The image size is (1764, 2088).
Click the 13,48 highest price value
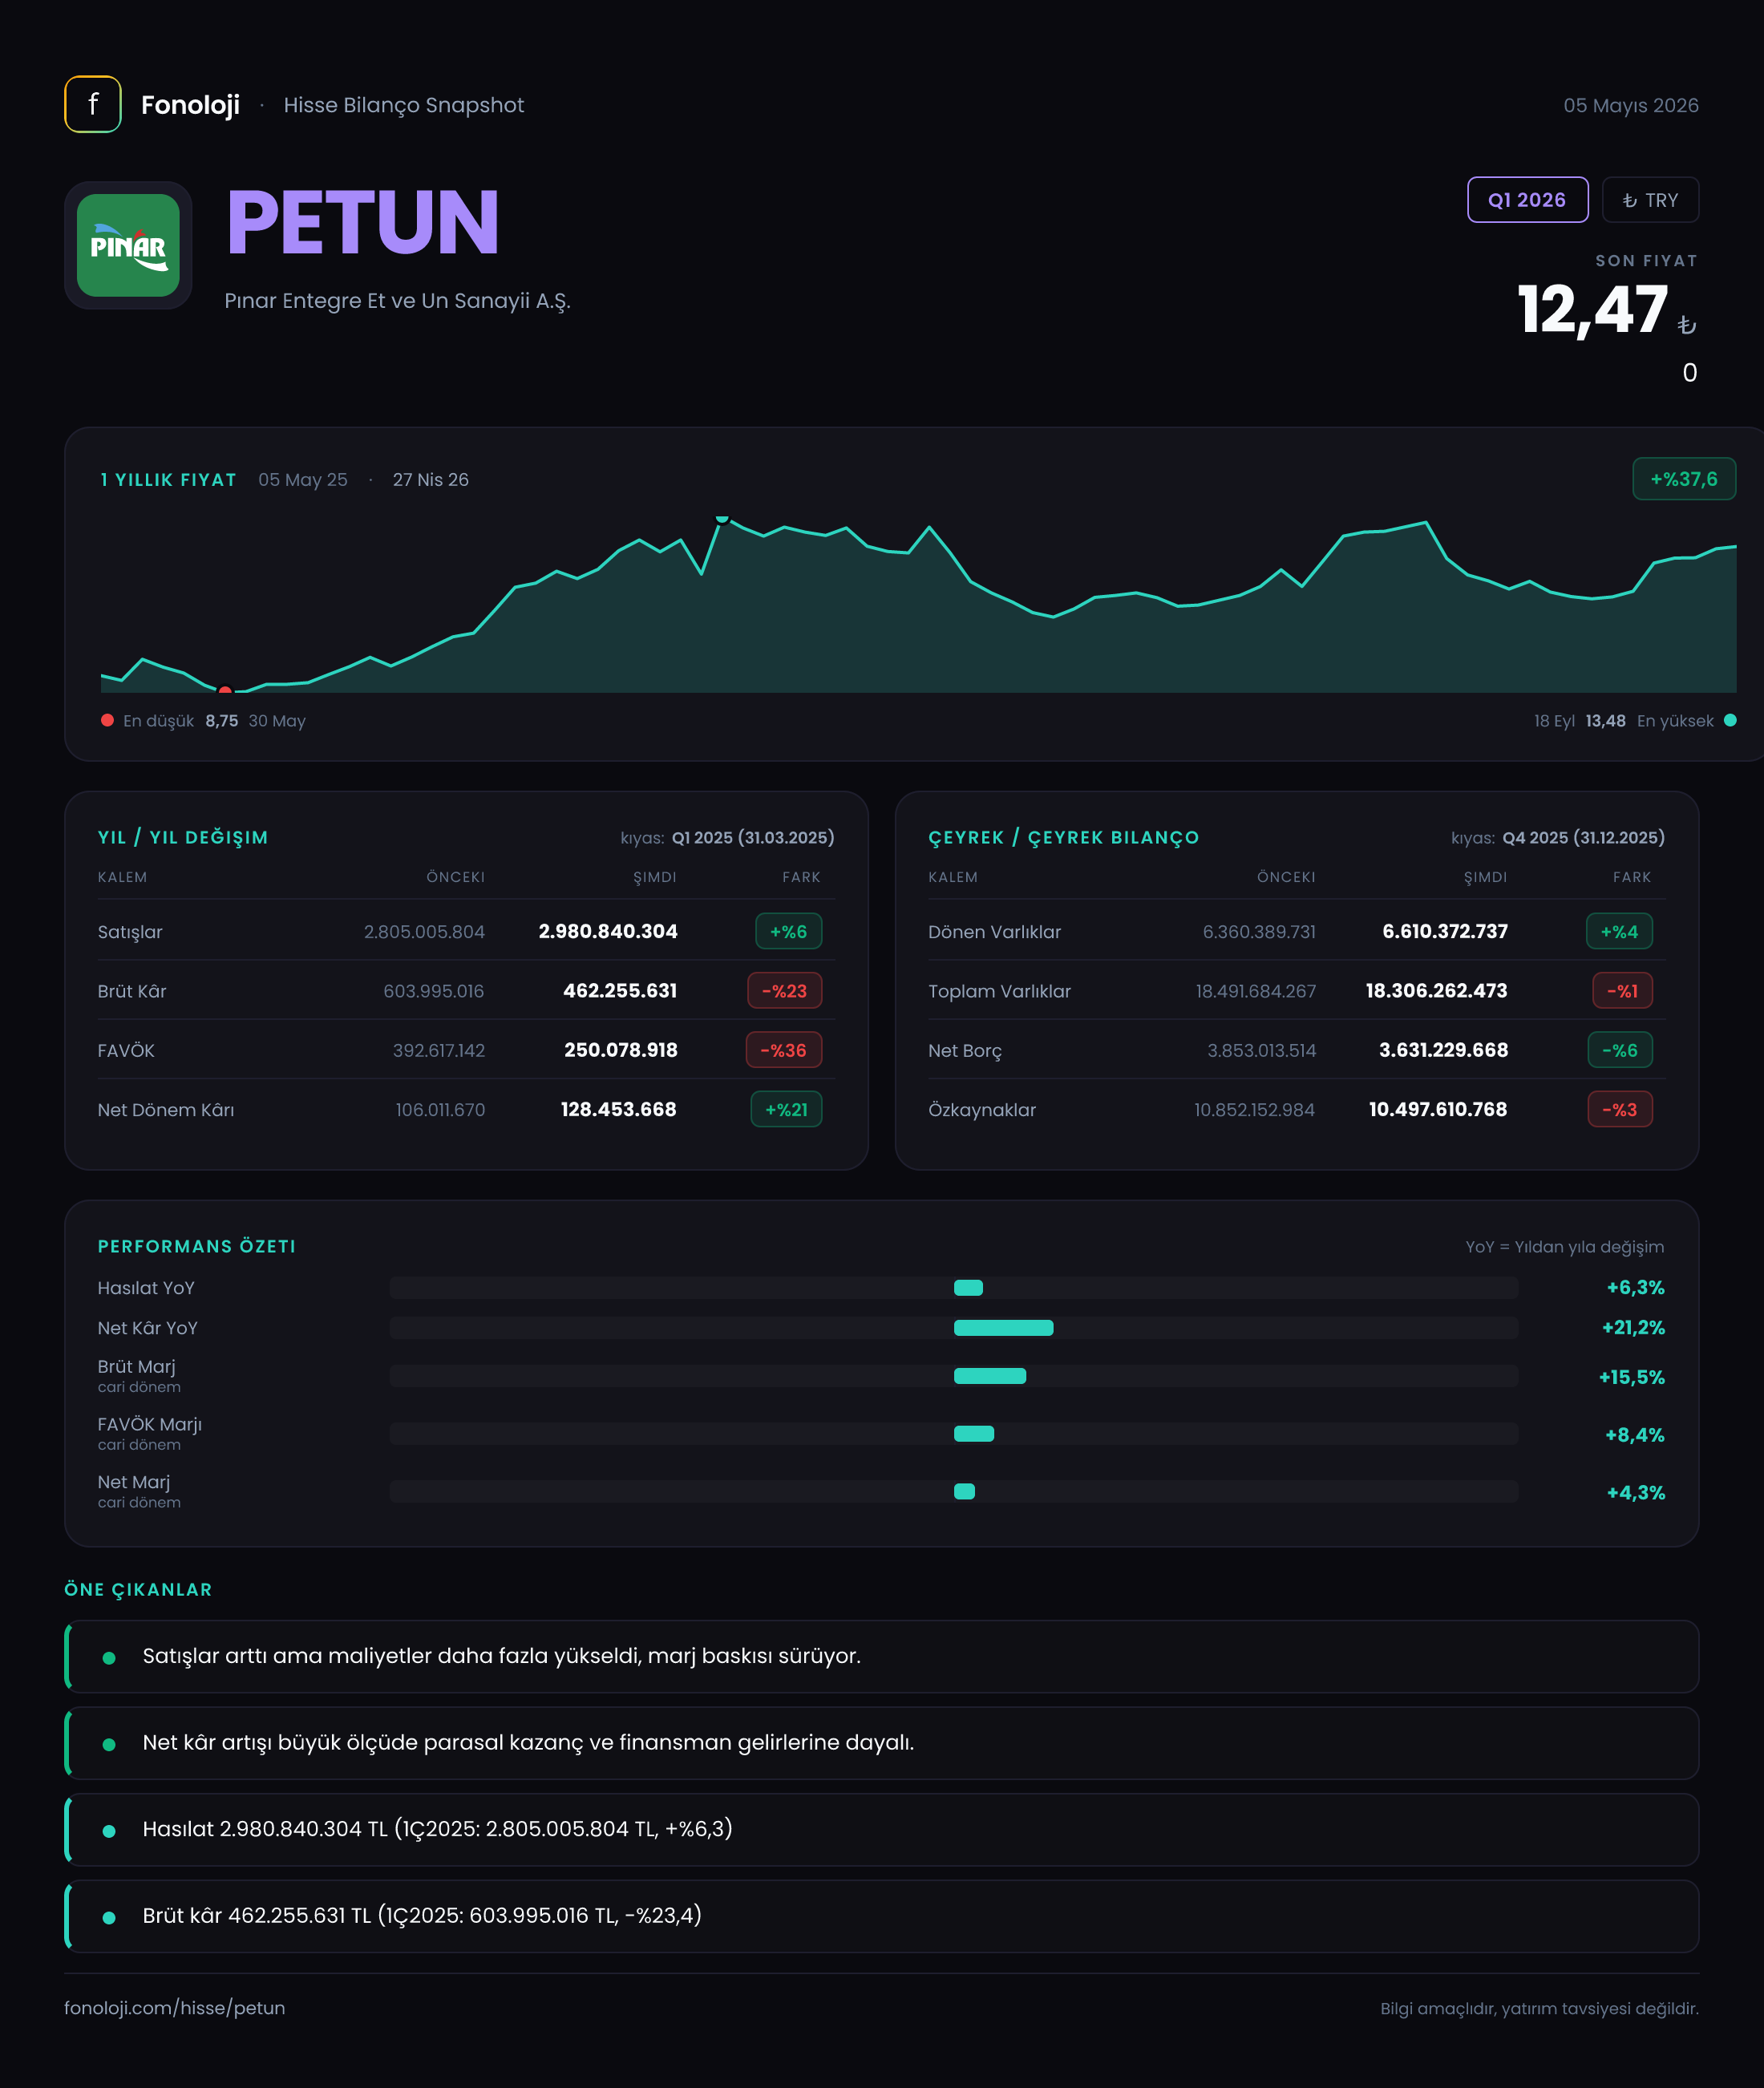1605,720
